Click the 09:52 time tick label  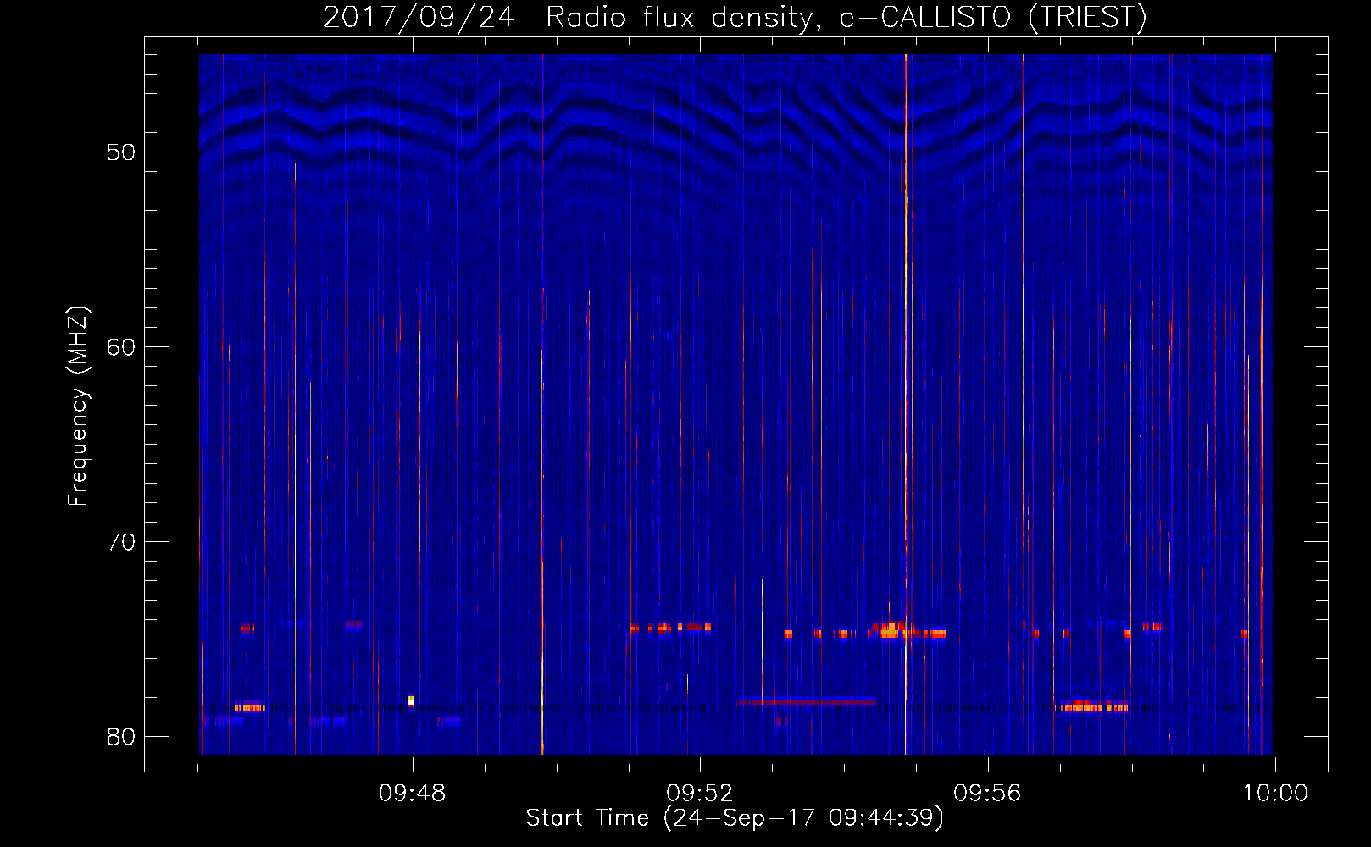(x=699, y=794)
